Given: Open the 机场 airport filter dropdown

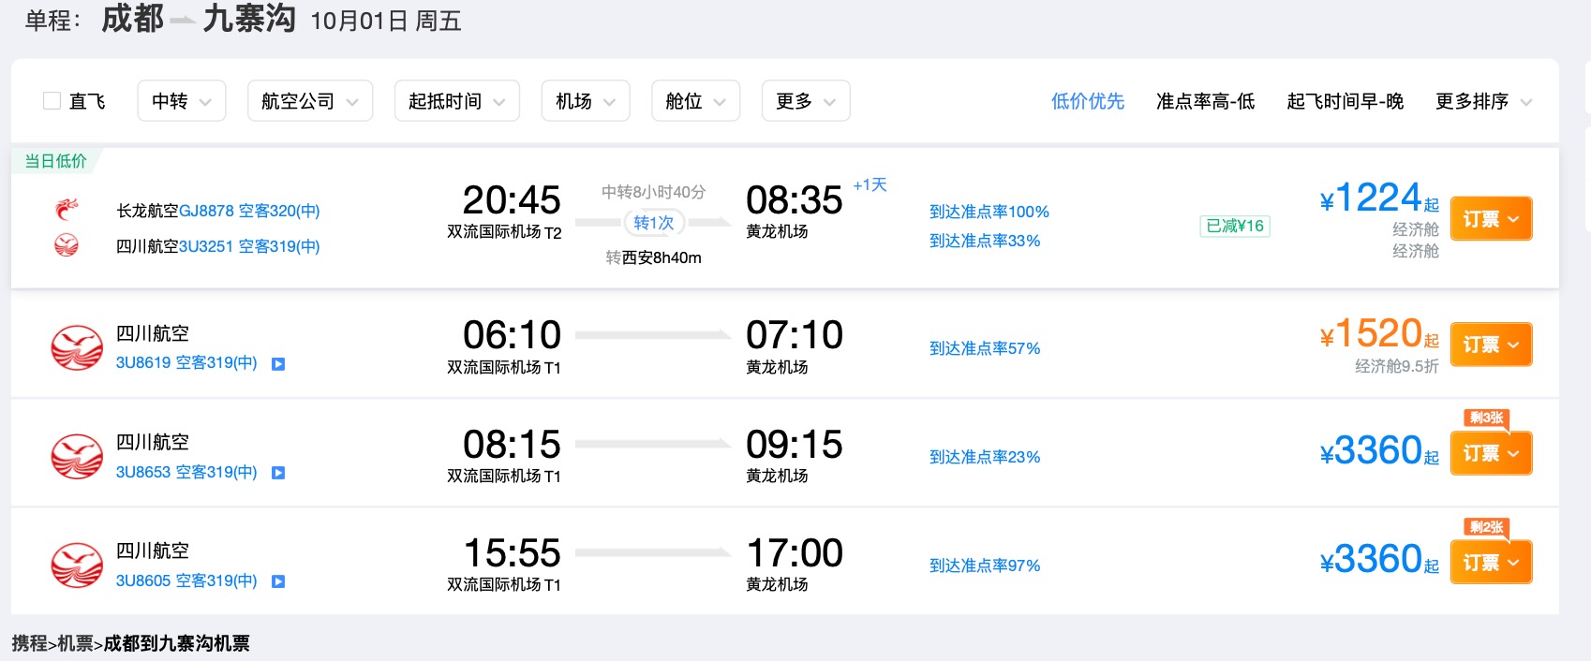Looking at the screenshot, I should point(586,101).
